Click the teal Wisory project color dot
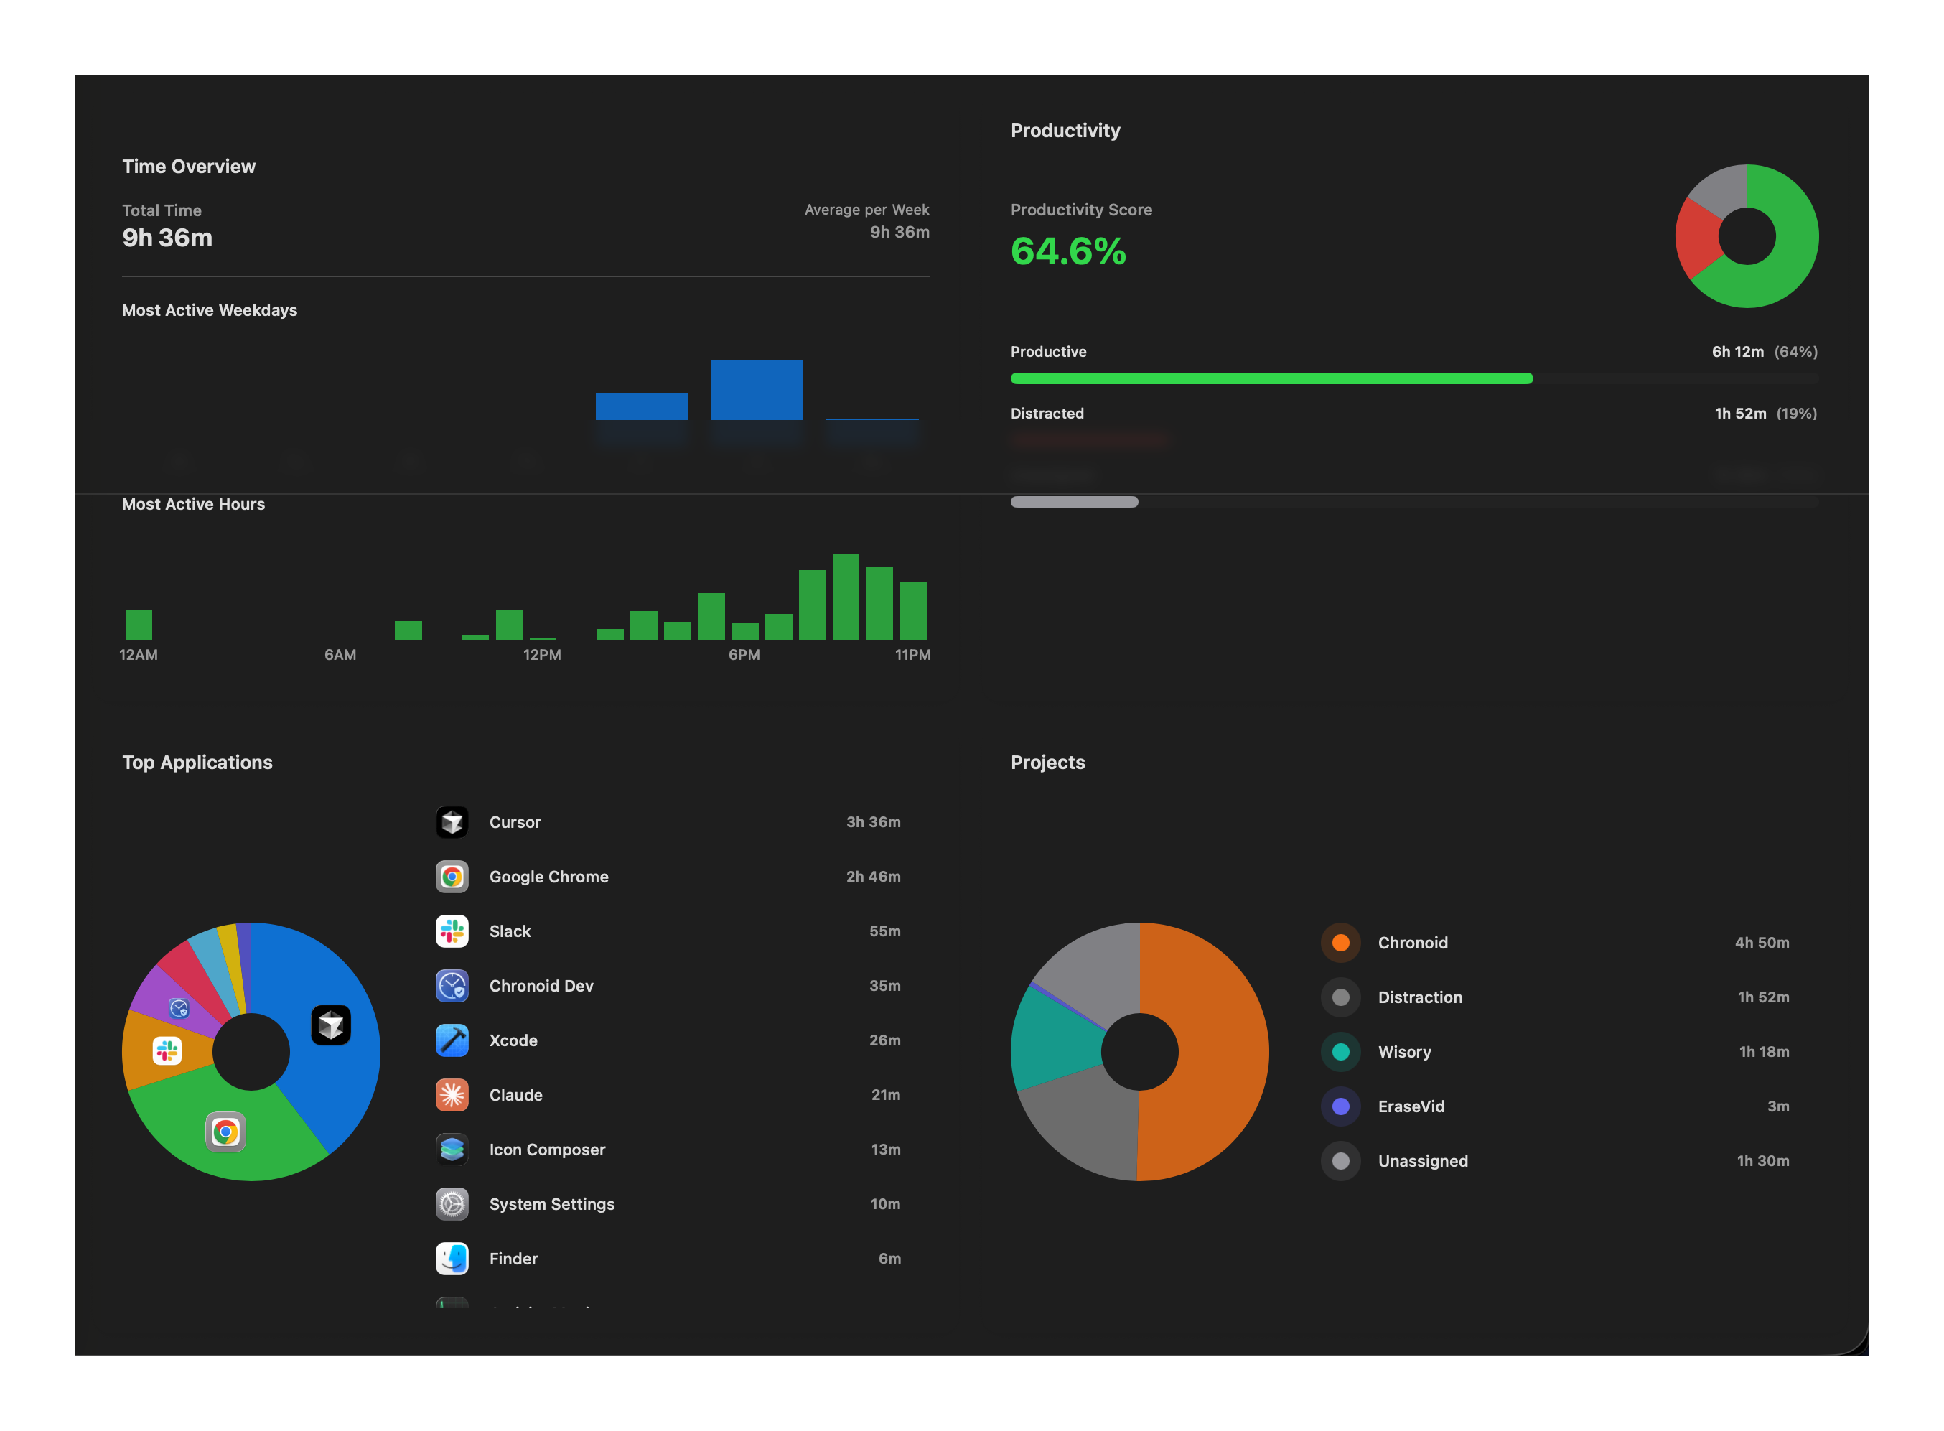The width and height of the screenshot is (1944, 1431). [1340, 1052]
